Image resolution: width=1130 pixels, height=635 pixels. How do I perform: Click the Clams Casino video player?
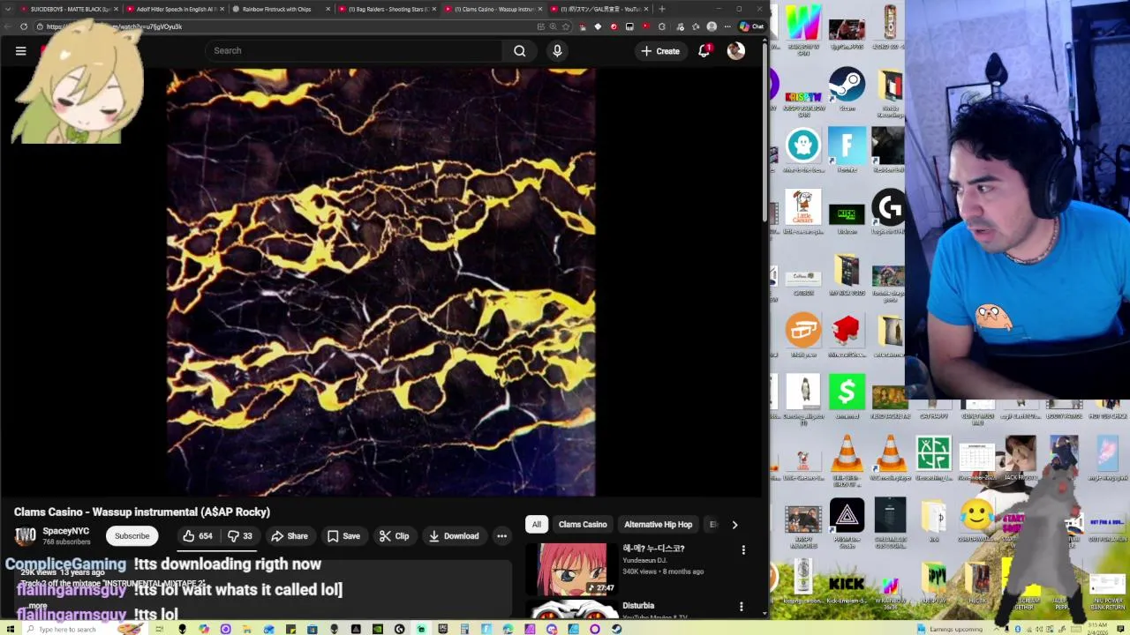(381, 282)
